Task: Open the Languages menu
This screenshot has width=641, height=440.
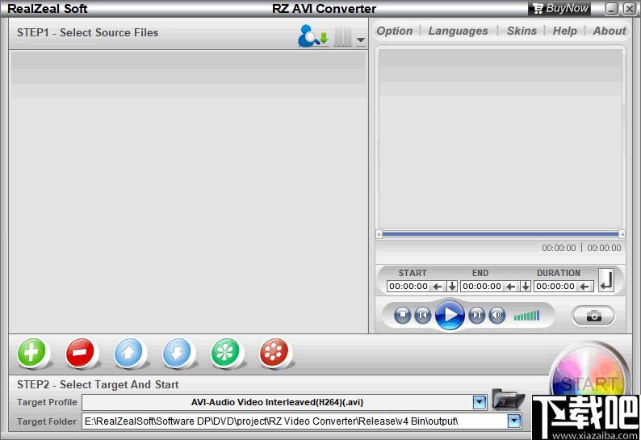Action: point(458,31)
